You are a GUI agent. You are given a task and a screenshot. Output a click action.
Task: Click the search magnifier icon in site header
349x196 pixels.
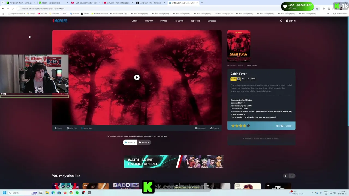(281, 21)
